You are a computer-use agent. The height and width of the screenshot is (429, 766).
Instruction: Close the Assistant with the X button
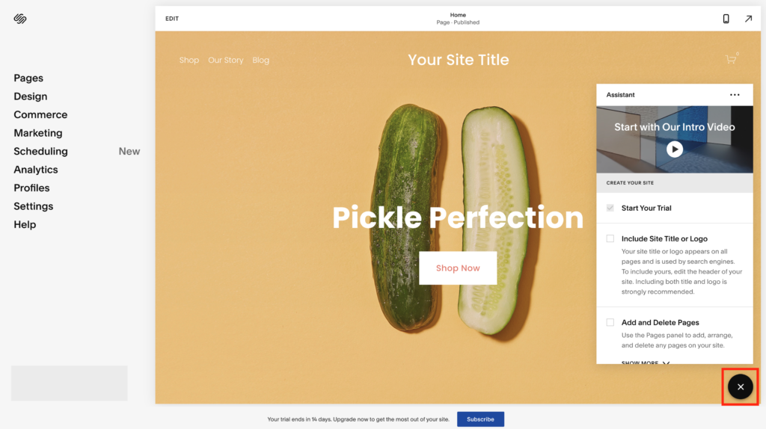[741, 386]
